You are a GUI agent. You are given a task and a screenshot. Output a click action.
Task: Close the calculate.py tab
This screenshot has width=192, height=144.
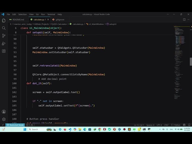click(48, 19)
